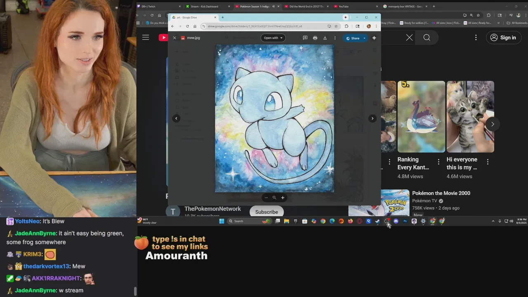The height and width of the screenshot is (297, 528).
Task: Click the Mew painting image
Action: (x=274, y=118)
